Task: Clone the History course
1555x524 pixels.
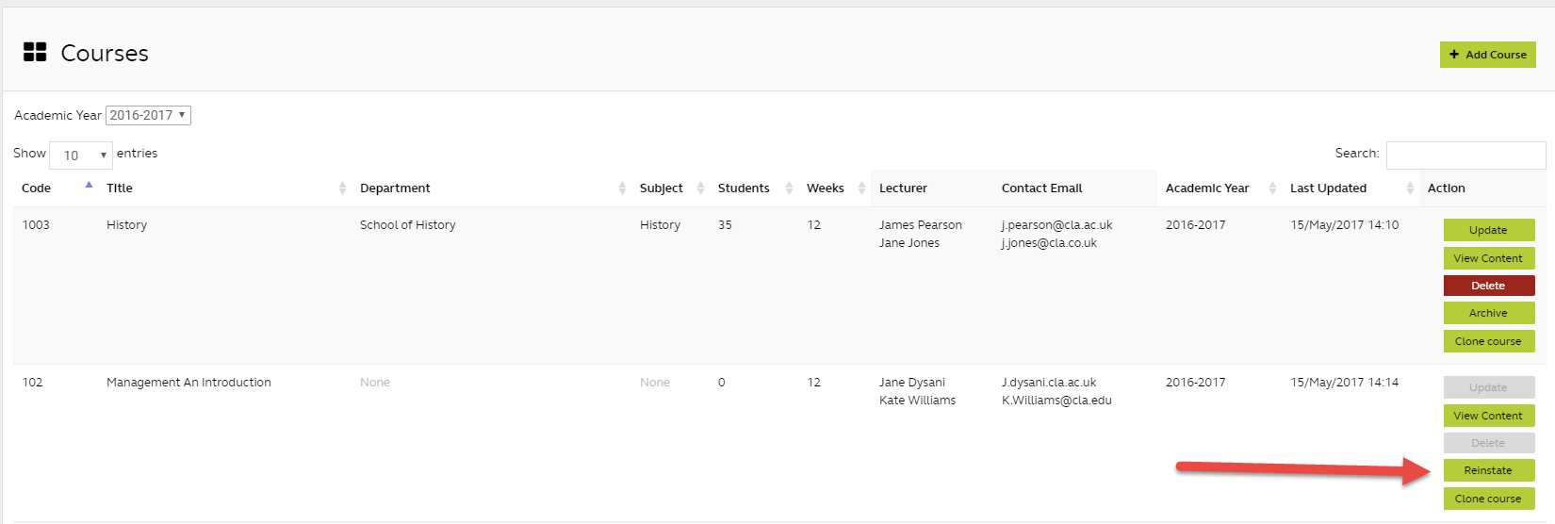Action: [1488, 341]
